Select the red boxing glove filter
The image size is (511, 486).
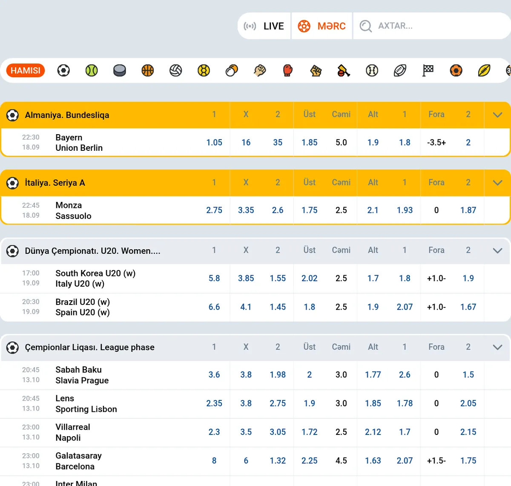tap(288, 70)
